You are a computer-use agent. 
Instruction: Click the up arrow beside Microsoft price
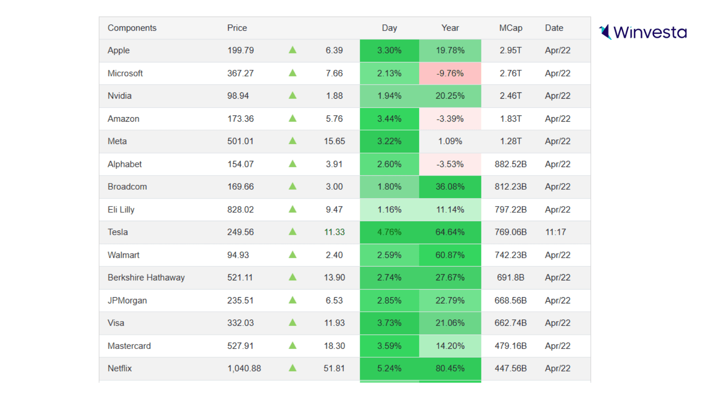tap(292, 73)
